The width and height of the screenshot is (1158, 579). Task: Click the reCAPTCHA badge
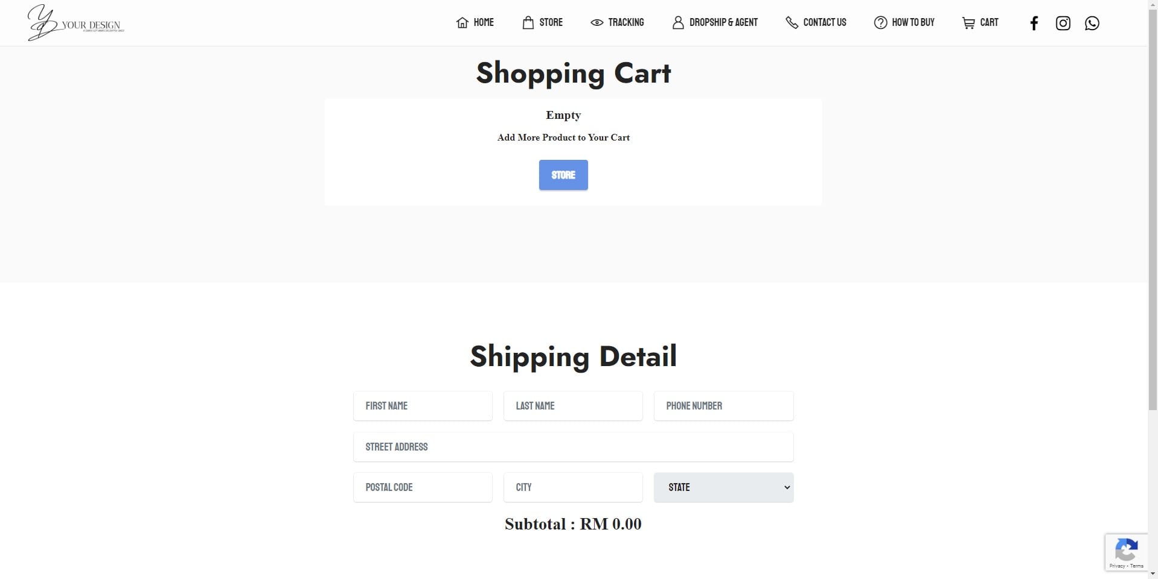coord(1126,552)
